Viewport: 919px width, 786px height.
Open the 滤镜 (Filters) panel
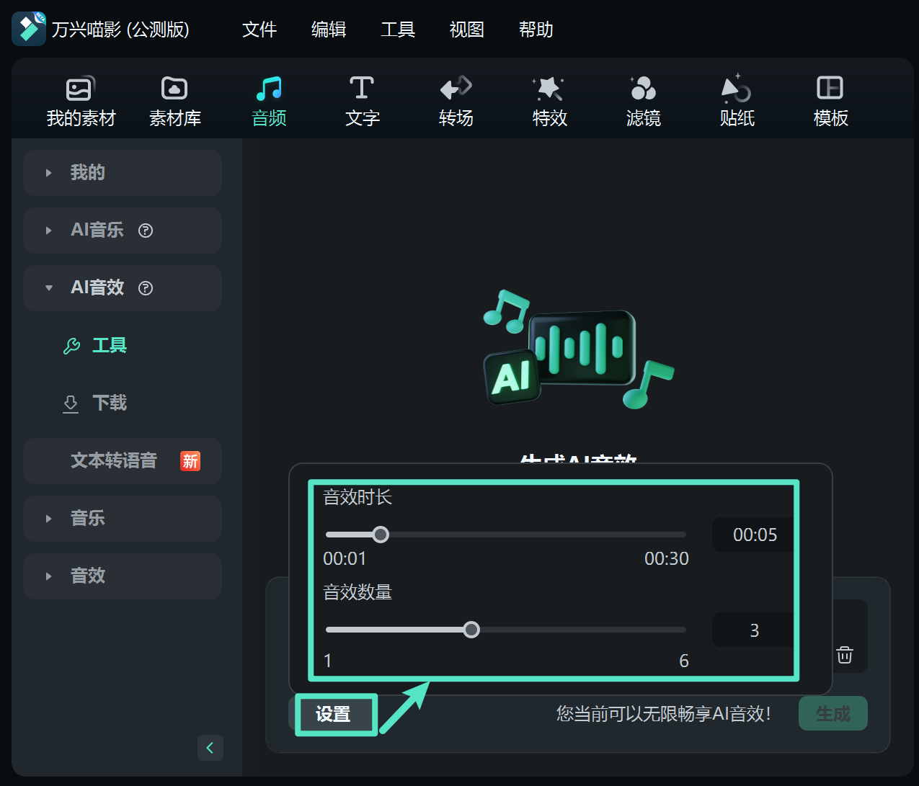coord(643,101)
